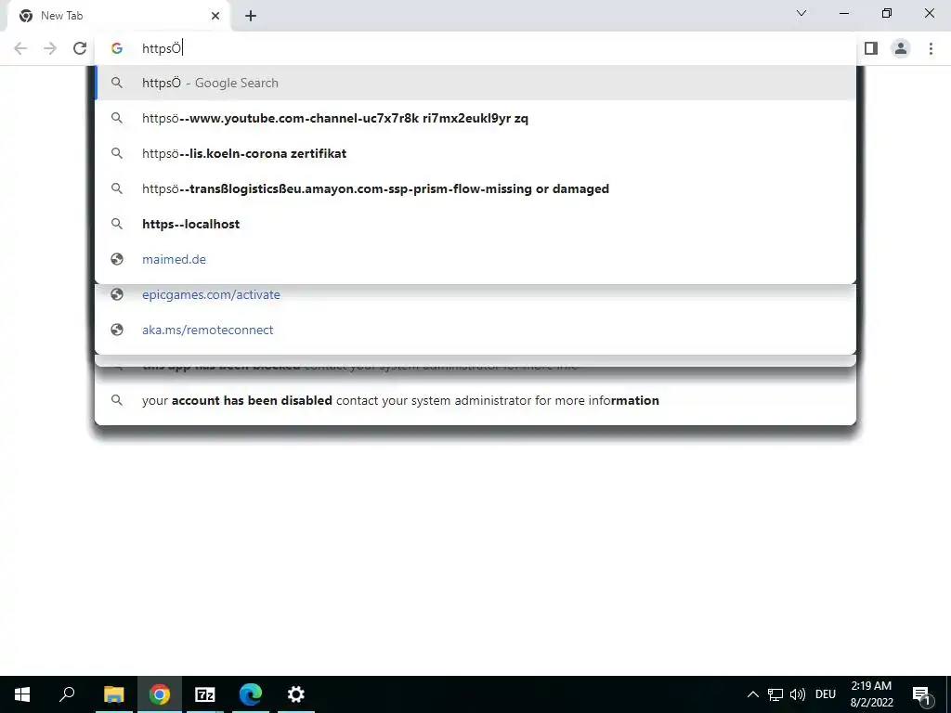Select 'your account has been disabled' suggestion
951x713 pixels.
[475, 400]
